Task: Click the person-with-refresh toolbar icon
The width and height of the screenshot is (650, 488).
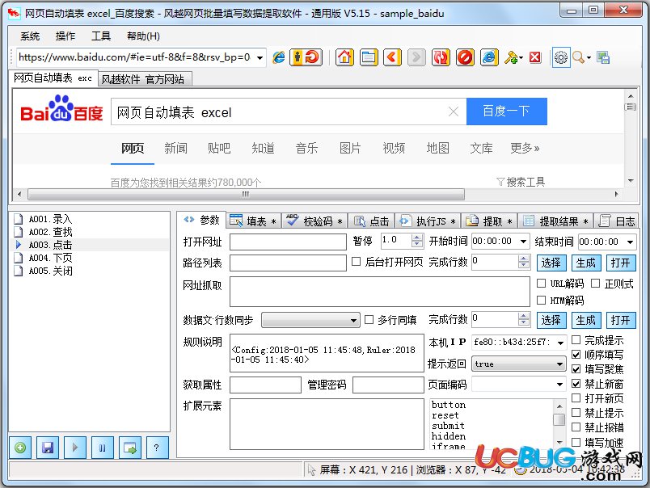Action: [x=306, y=57]
